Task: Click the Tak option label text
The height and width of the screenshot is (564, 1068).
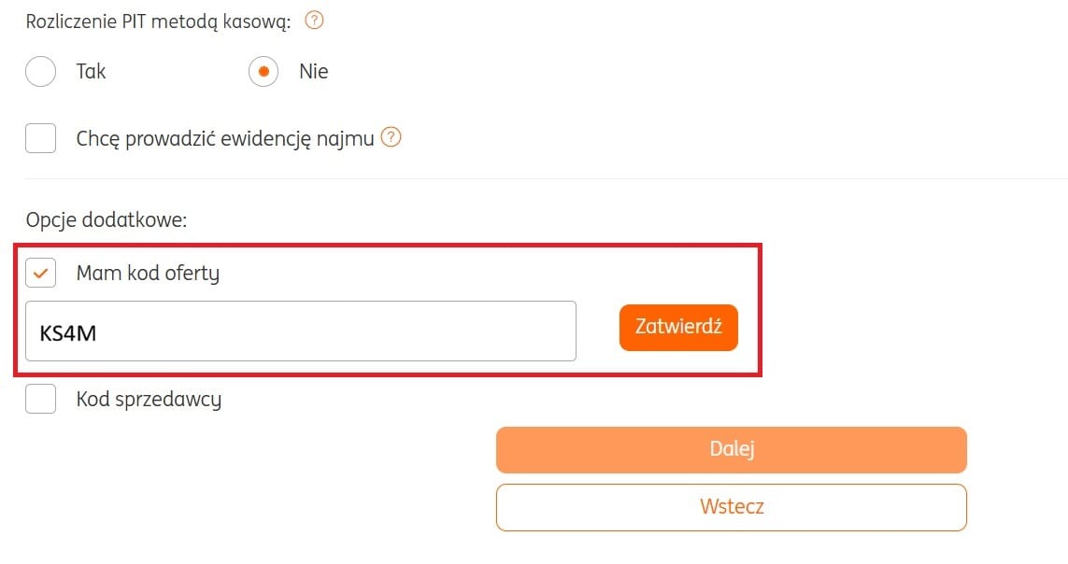Action: point(92,72)
